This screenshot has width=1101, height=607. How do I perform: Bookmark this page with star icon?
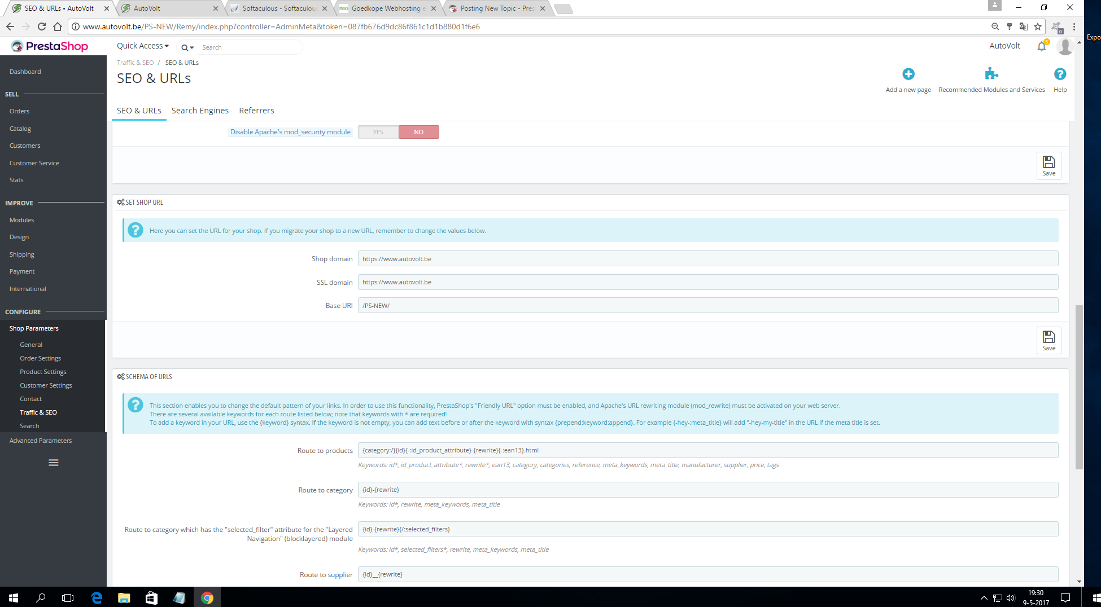pyautogui.click(x=1038, y=27)
